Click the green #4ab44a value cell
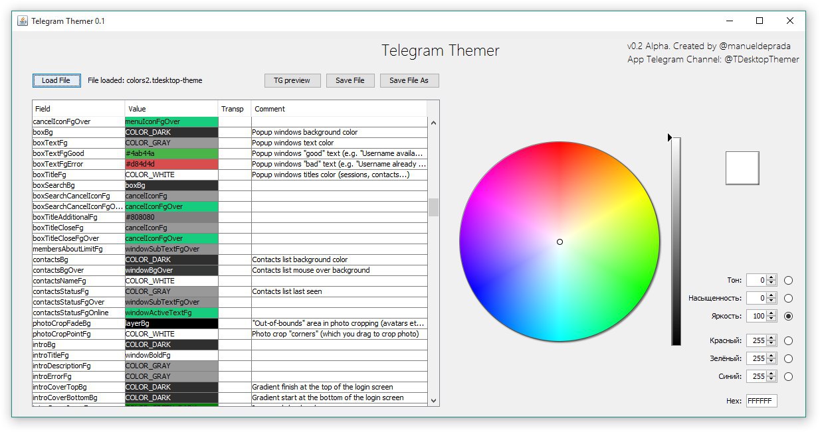 (x=171, y=153)
